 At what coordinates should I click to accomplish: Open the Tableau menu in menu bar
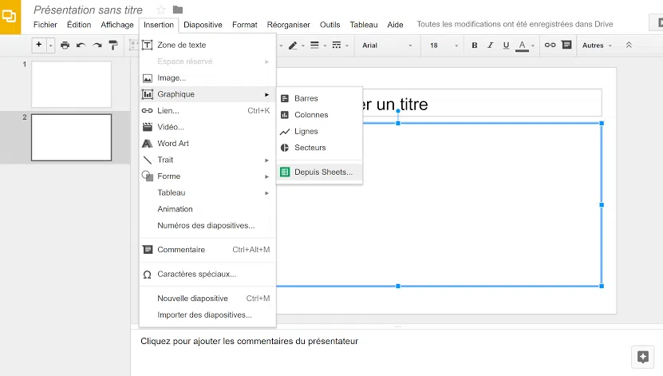tap(364, 25)
